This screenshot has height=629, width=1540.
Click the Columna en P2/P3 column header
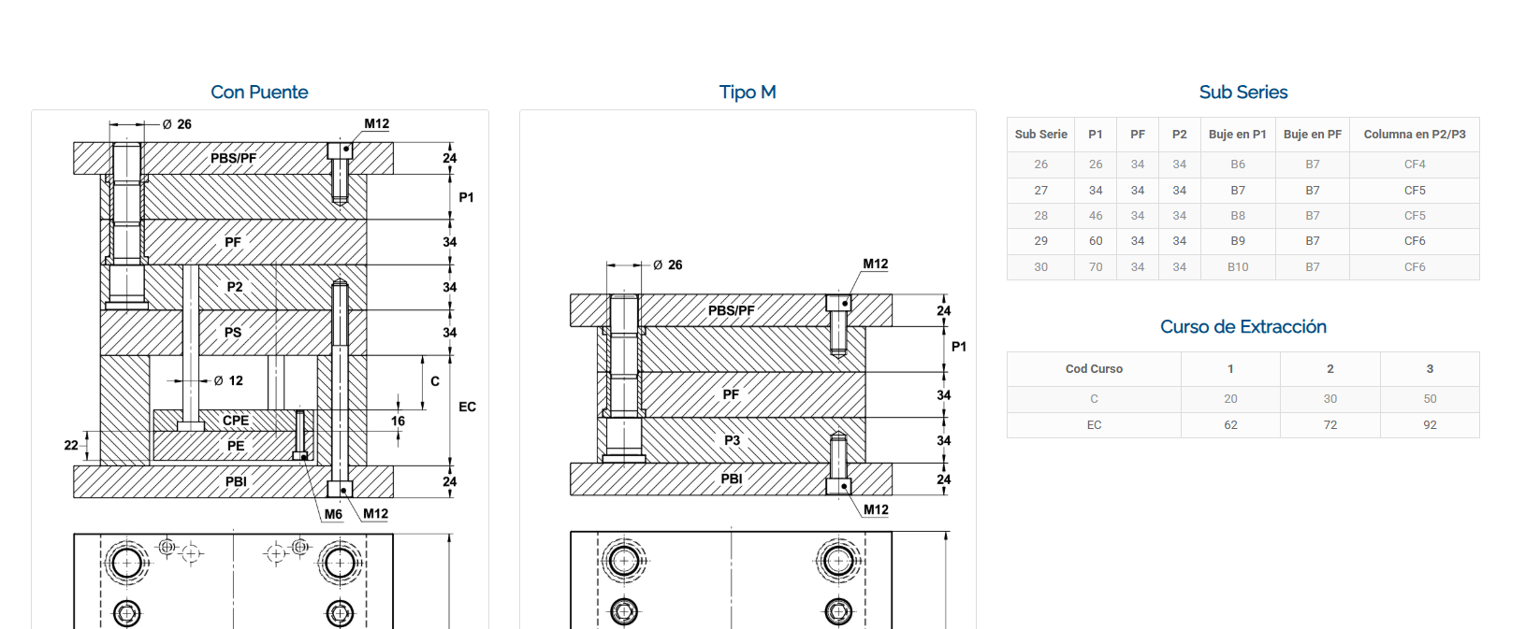1414,135
